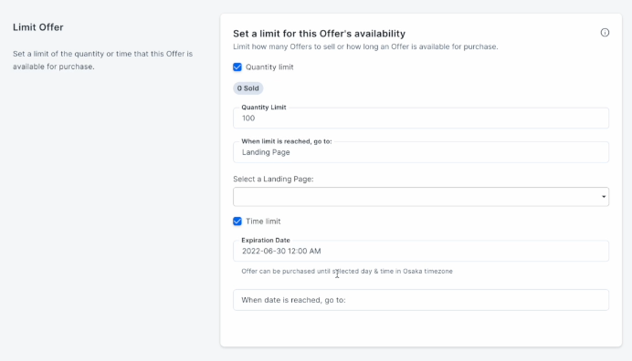Click the "Quantity limit" checkbox label text
The width and height of the screenshot is (632, 361).
click(x=269, y=67)
